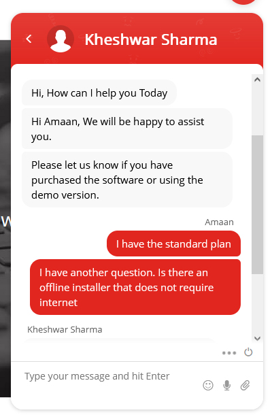Start voice message with microphone icon
The image size is (272, 419).
227,385
